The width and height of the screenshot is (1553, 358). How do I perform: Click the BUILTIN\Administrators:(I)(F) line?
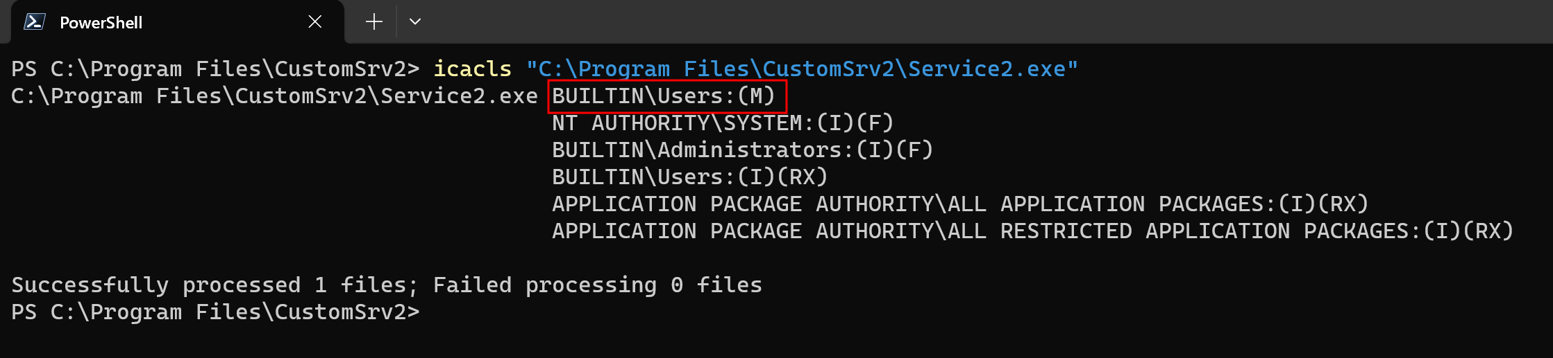click(x=742, y=150)
